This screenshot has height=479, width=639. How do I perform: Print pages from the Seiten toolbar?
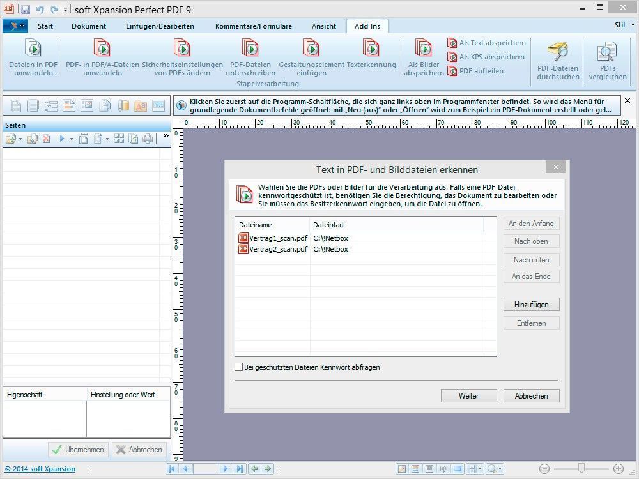148,139
